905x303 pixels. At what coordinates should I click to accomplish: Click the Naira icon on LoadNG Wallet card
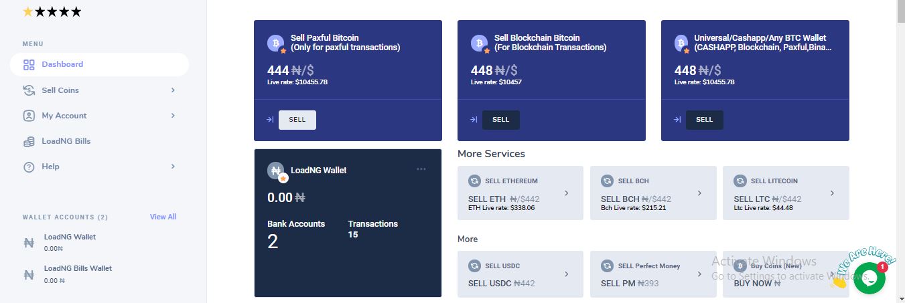pos(275,171)
